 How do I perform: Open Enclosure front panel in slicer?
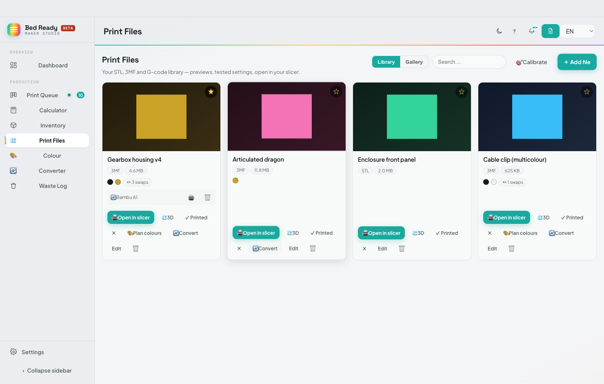381,233
